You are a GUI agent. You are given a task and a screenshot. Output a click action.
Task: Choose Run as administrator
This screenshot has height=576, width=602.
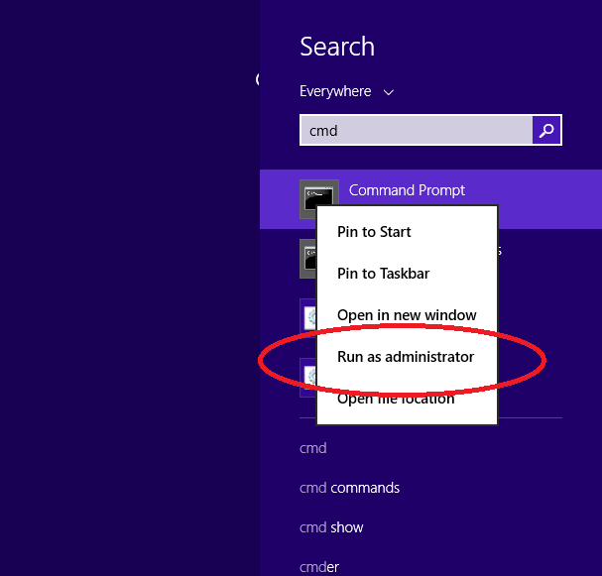407,357
